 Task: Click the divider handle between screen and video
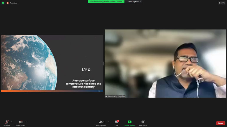(x=103, y=63)
